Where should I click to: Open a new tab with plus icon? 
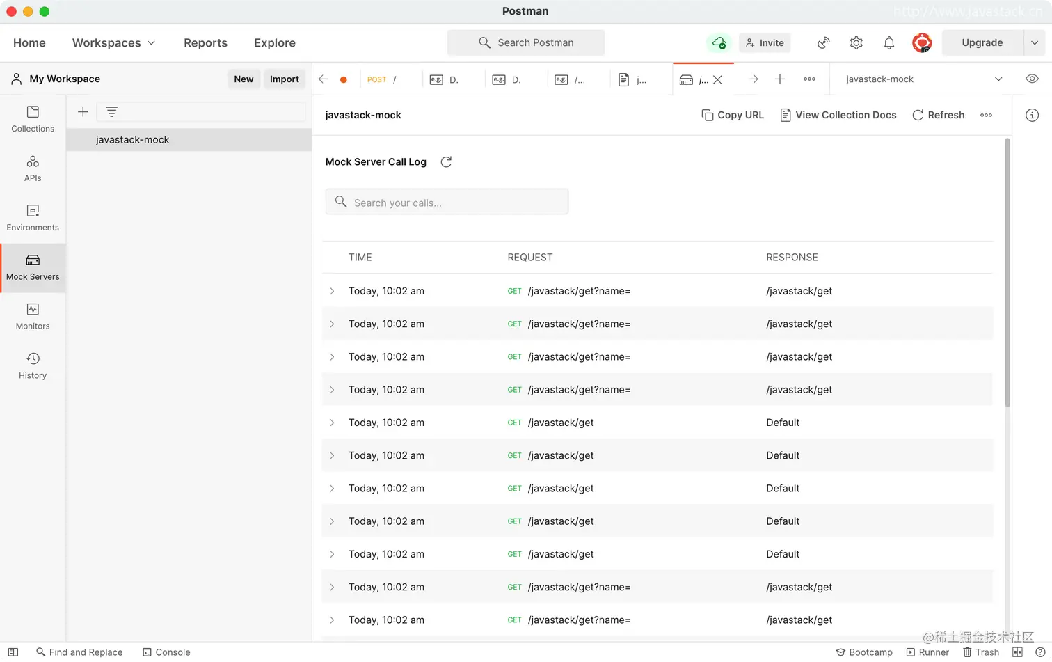coord(780,79)
